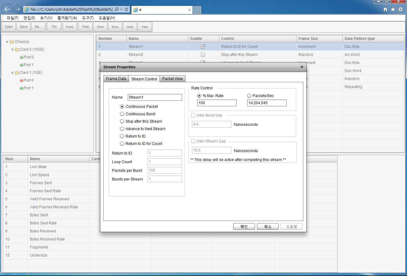Viewport: 407px width, 276px height.
Task: Confirm dialog with the 확인 button
Action: click(244, 227)
